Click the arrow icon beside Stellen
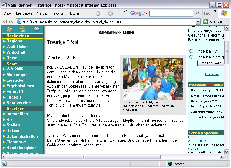 coord(4,125)
